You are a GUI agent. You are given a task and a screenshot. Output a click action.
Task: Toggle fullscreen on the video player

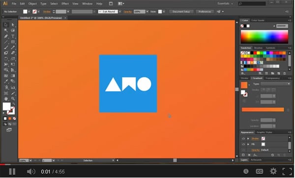tap(287, 172)
